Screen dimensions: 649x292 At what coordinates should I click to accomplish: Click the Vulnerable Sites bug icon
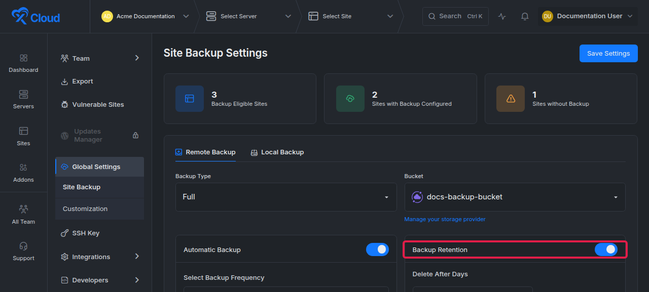click(x=64, y=105)
